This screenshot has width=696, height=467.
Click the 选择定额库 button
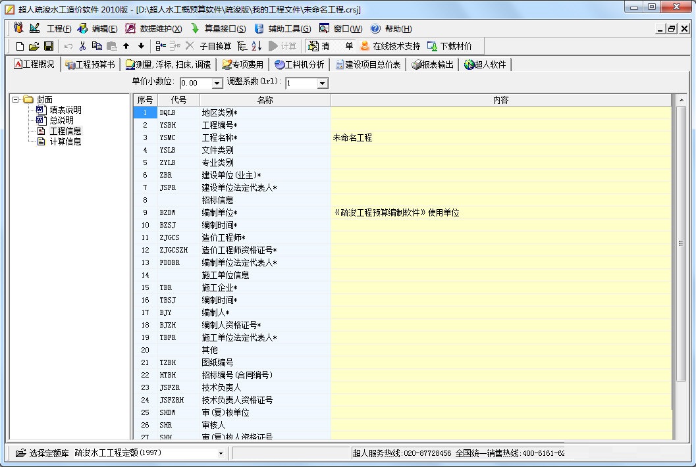click(x=42, y=453)
